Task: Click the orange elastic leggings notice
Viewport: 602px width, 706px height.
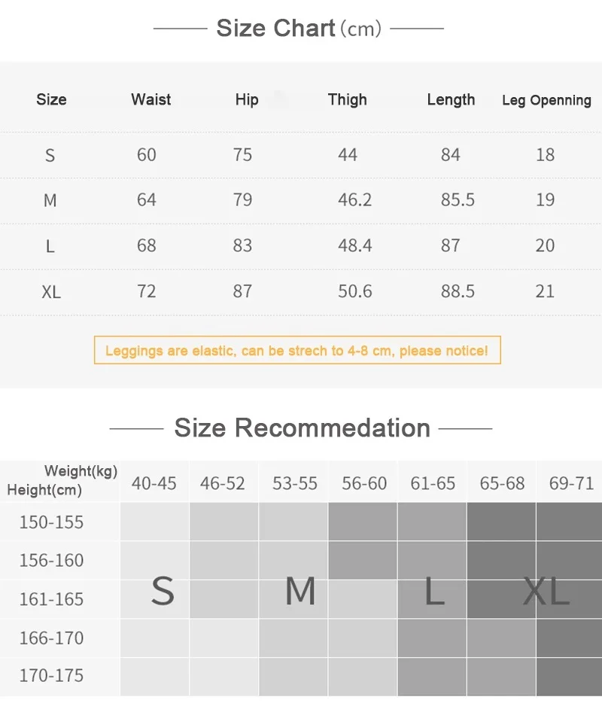Action: tap(297, 350)
